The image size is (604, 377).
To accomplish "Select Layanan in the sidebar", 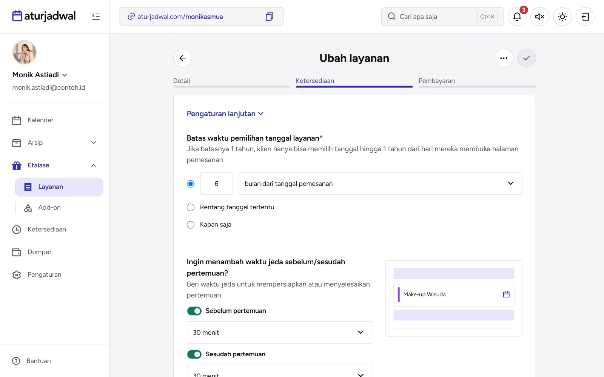I will point(59,187).
